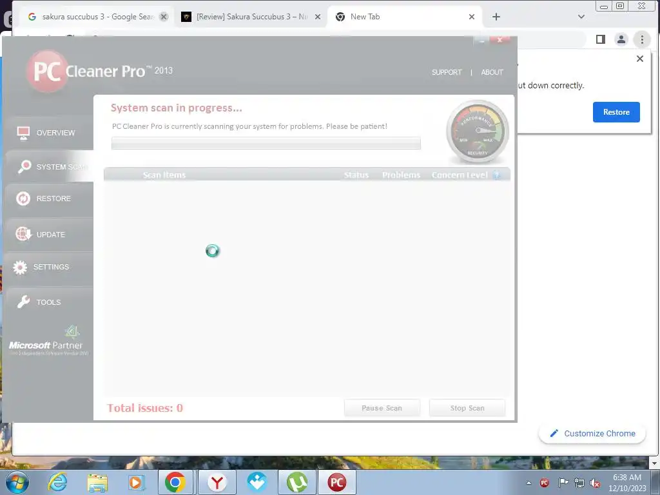Close the Google Search tab
The image size is (660, 495).
tap(164, 16)
